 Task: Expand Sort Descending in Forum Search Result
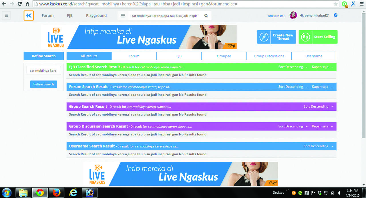tap(293, 87)
